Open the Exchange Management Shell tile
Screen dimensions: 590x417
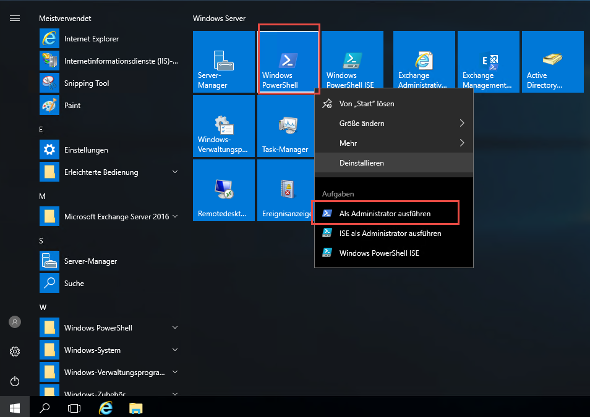[x=488, y=62]
